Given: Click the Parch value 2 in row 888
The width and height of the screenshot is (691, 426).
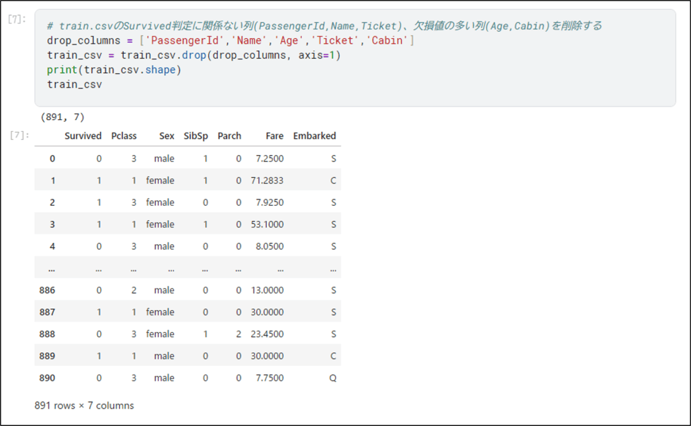Looking at the screenshot, I should tap(239, 334).
